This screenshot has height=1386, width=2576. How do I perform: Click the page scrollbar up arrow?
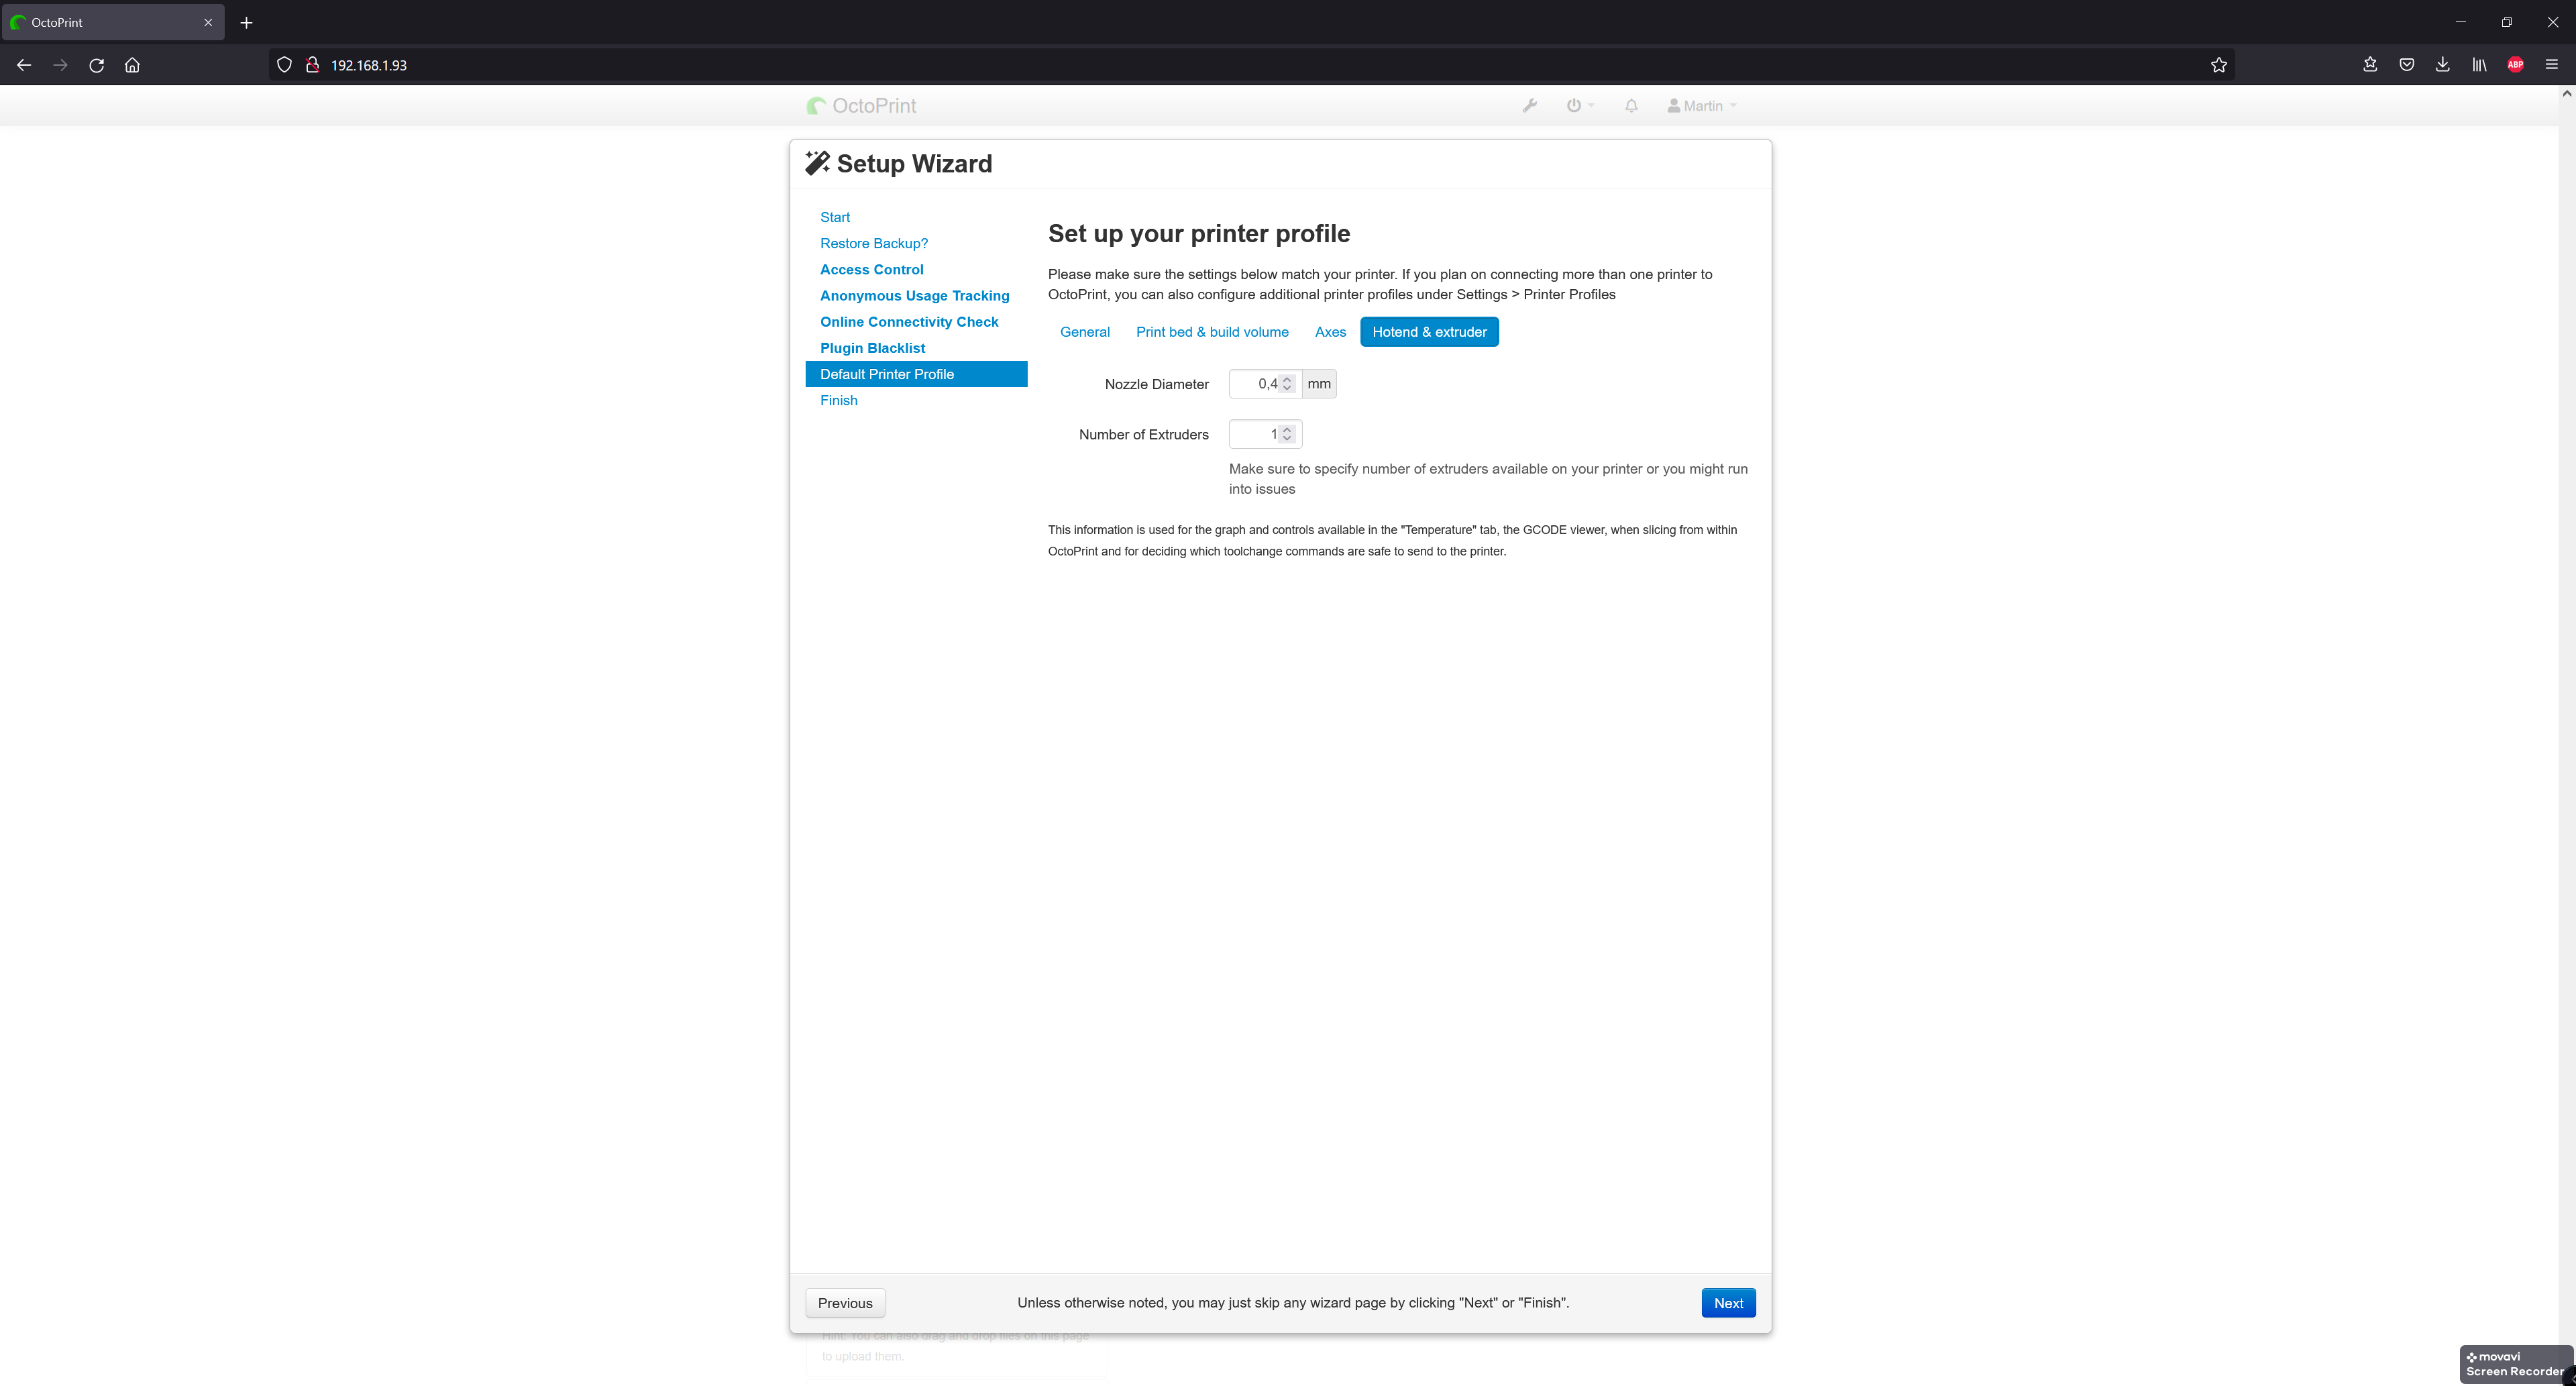pyautogui.click(x=2566, y=93)
